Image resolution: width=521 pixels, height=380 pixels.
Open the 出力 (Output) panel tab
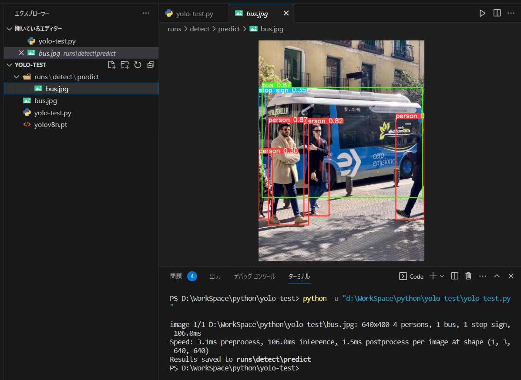click(x=215, y=276)
